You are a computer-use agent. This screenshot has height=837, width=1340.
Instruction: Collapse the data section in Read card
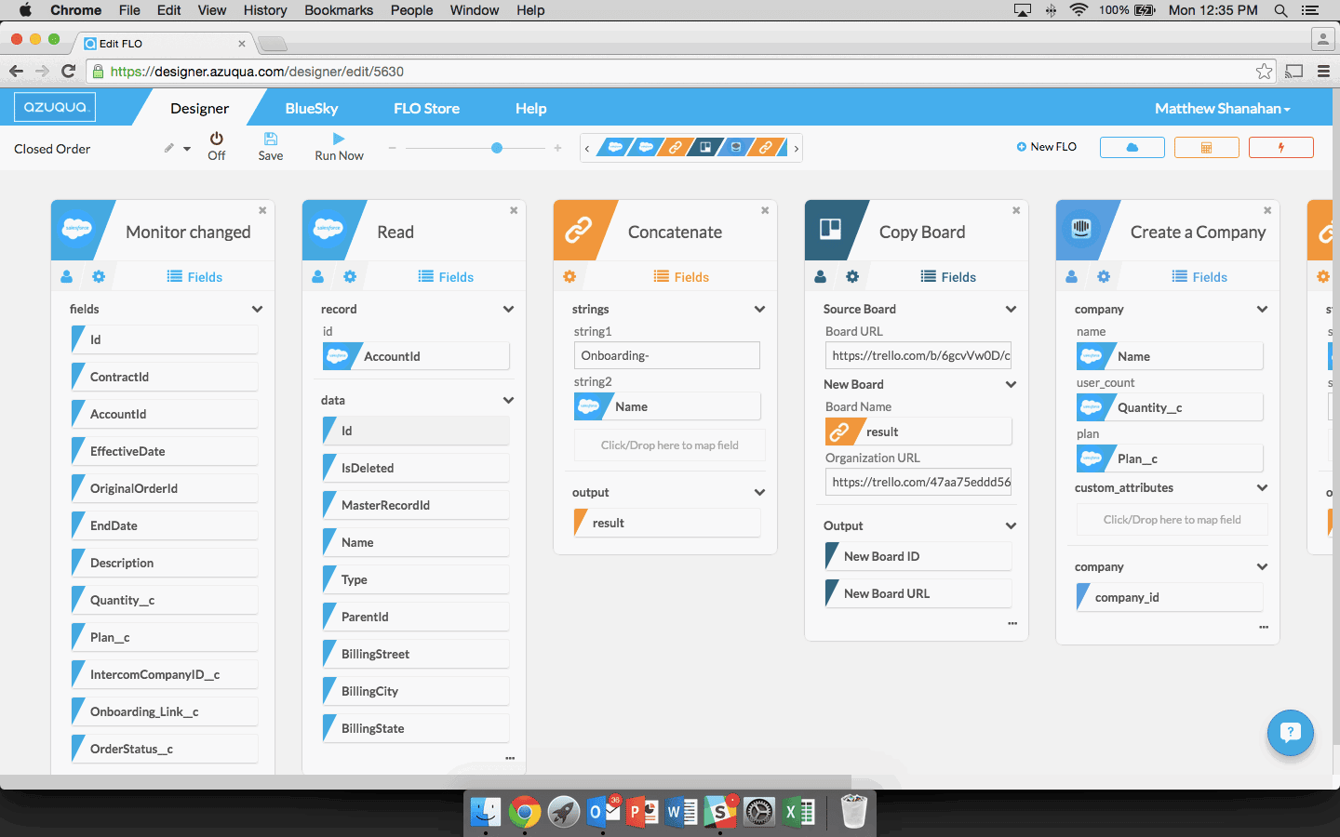[x=508, y=400]
